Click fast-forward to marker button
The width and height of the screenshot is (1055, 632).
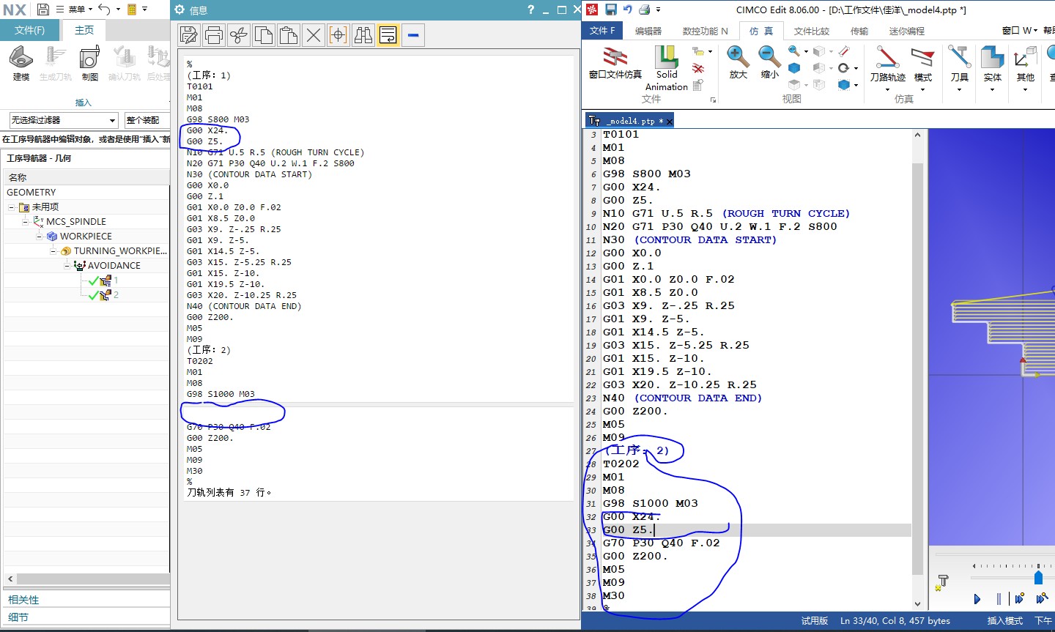(x=1019, y=599)
